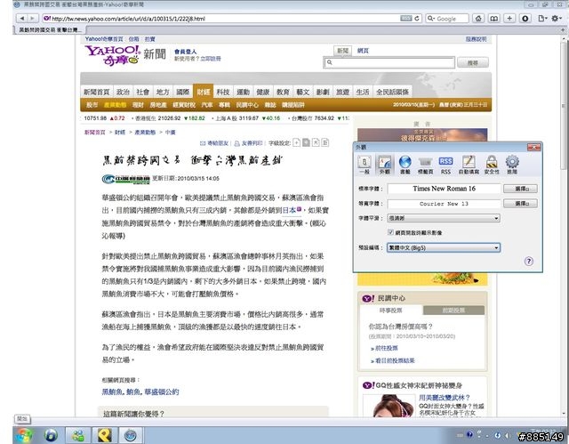This screenshot has height=444, width=569.
Task: Click the Yahoo news search input box
Action: pos(389,62)
